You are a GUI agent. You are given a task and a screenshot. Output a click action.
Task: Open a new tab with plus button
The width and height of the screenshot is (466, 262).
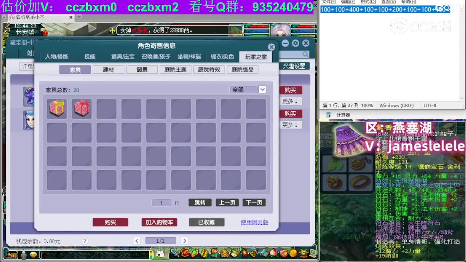tap(79, 17)
